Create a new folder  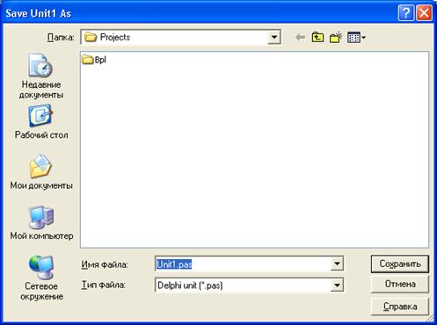tap(336, 38)
